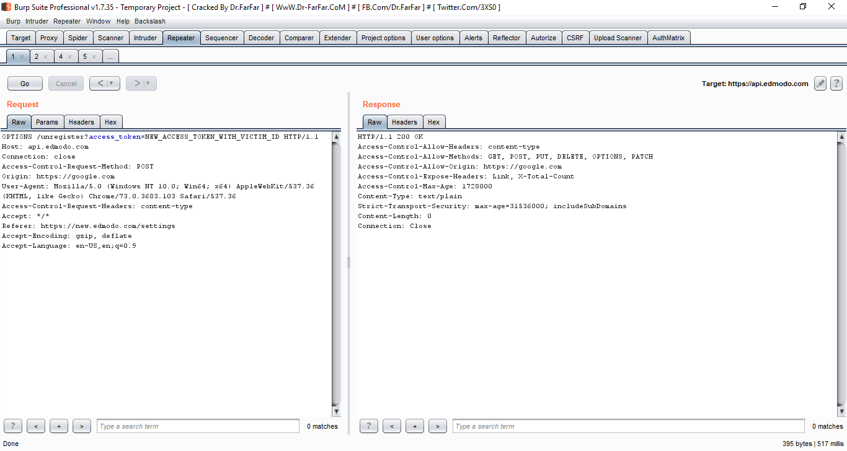Switch to the Sequencer tab
Screen dimensions: 847x451
click(x=221, y=38)
